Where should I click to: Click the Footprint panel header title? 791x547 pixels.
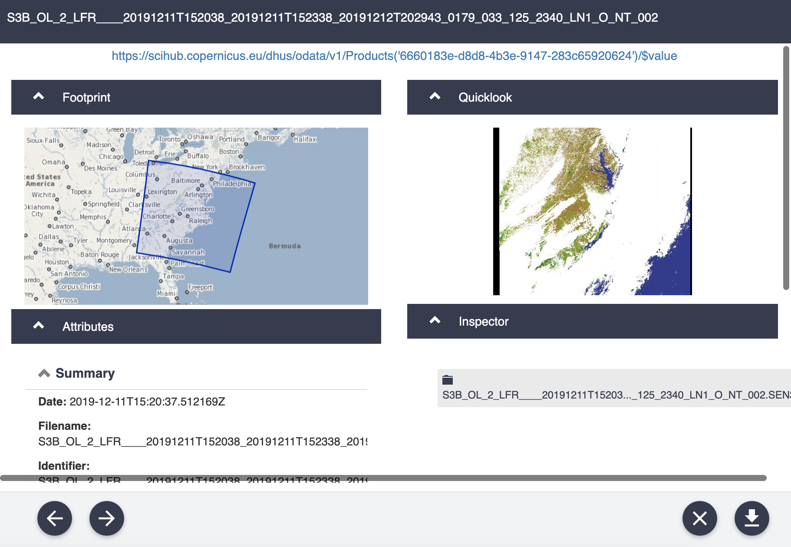pos(86,98)
